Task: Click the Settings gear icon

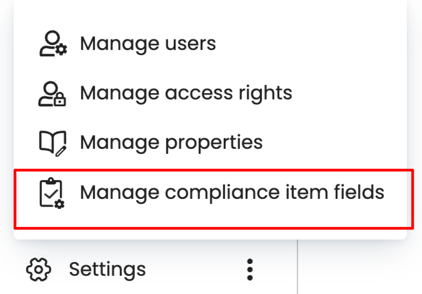Action: [x=39, y=270]
